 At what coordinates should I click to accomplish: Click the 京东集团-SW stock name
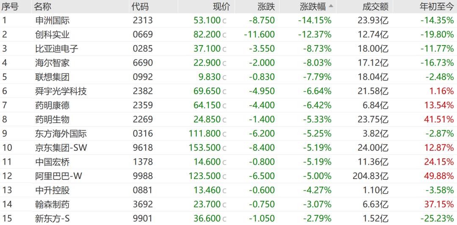(x=61, y=148)
